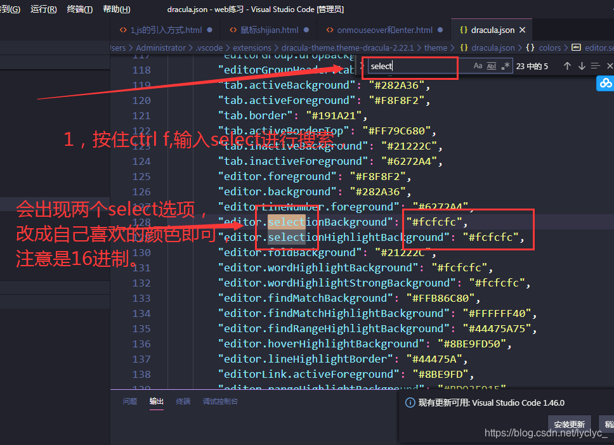The image size is (614, 445).
Task: Click the '23 中的 5' match count
Action: click(532, 66)
